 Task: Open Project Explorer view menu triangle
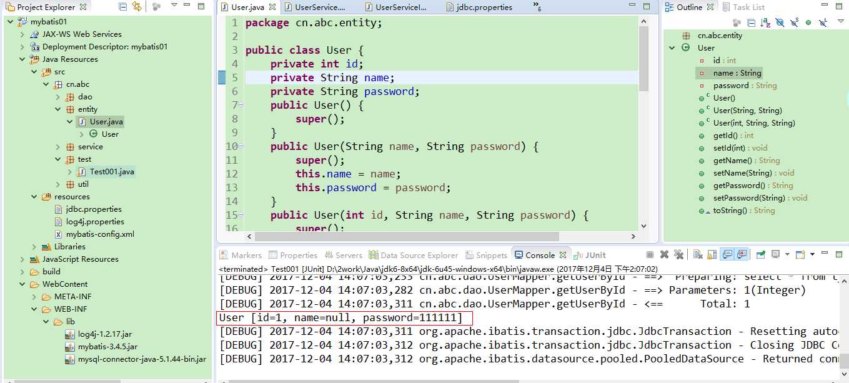174,6
